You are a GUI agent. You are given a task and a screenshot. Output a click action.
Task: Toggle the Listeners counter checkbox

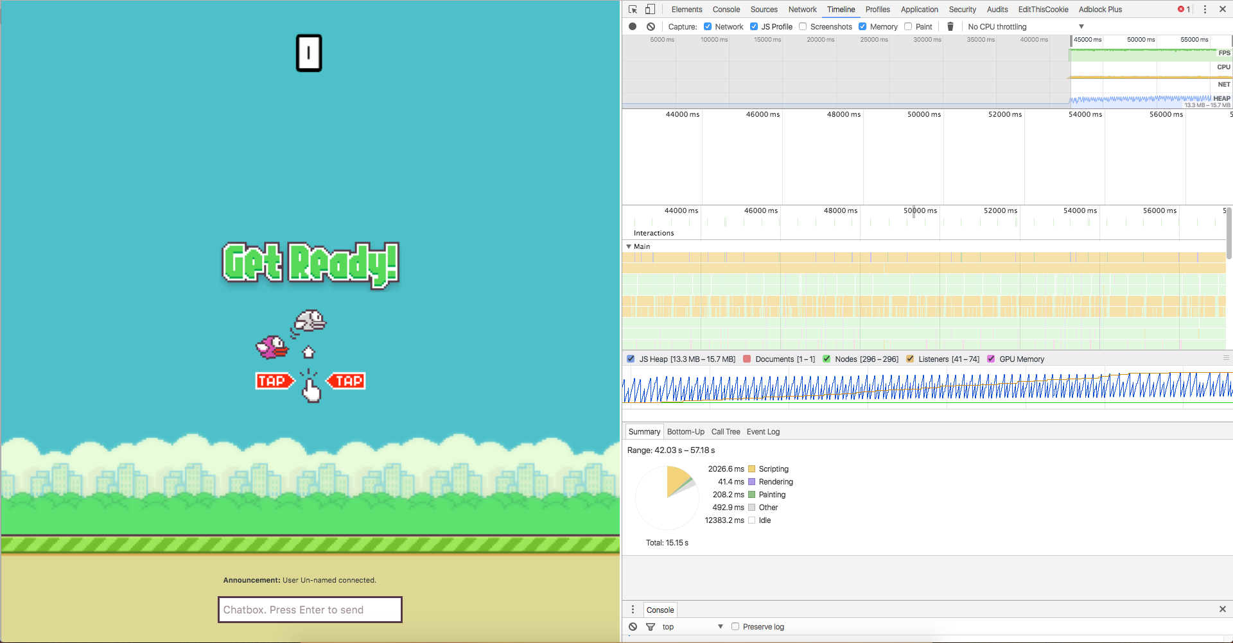click(x=910, y=359)
